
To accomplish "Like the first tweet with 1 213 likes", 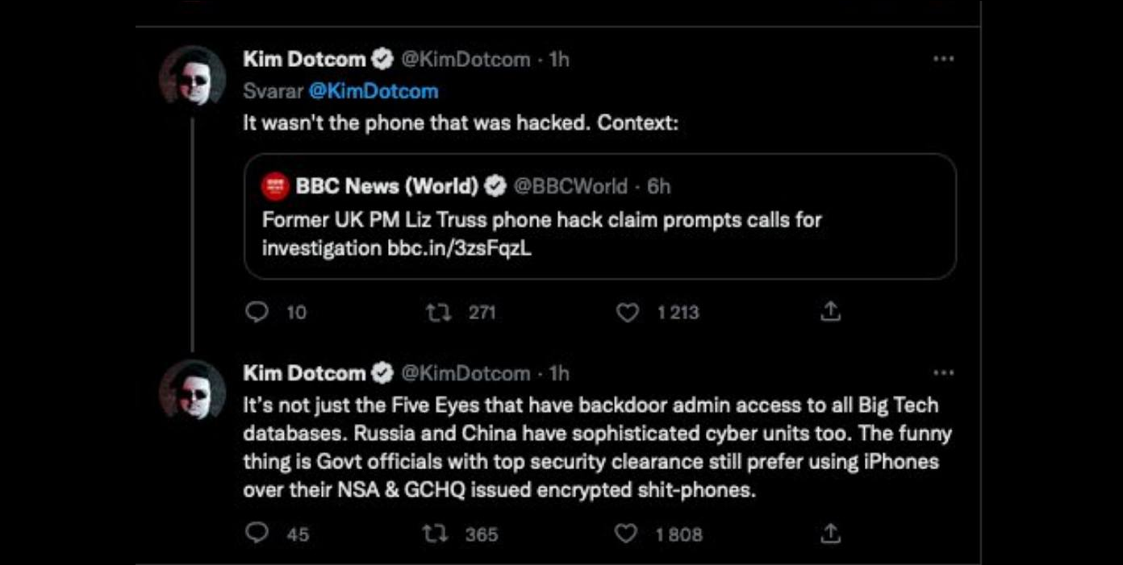I will (x=628, y=312).
